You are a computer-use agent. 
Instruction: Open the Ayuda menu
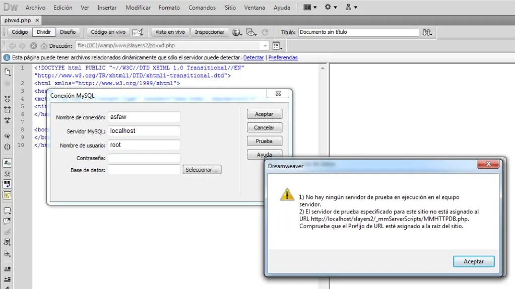282,7
